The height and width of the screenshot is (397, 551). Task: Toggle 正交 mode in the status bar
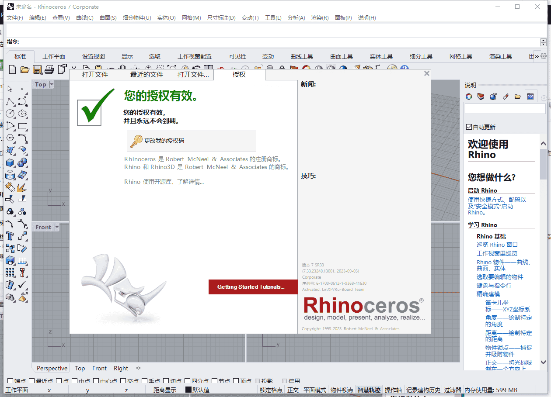pyautogui.click(x=293, y=389)
